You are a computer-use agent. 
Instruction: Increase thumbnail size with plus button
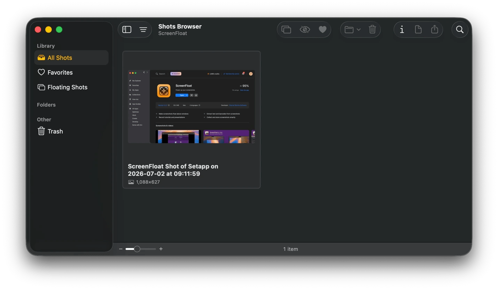161,249
